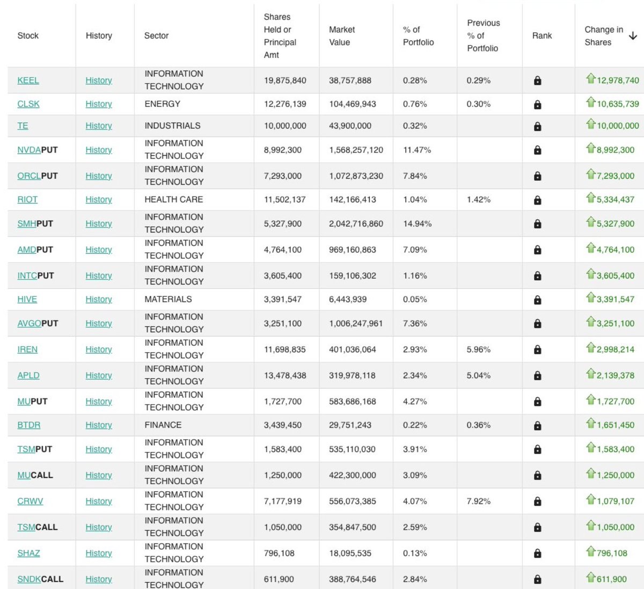Sort by Market Value column header
This screenshot has height=589, width=644.
[x=342, y=36]
